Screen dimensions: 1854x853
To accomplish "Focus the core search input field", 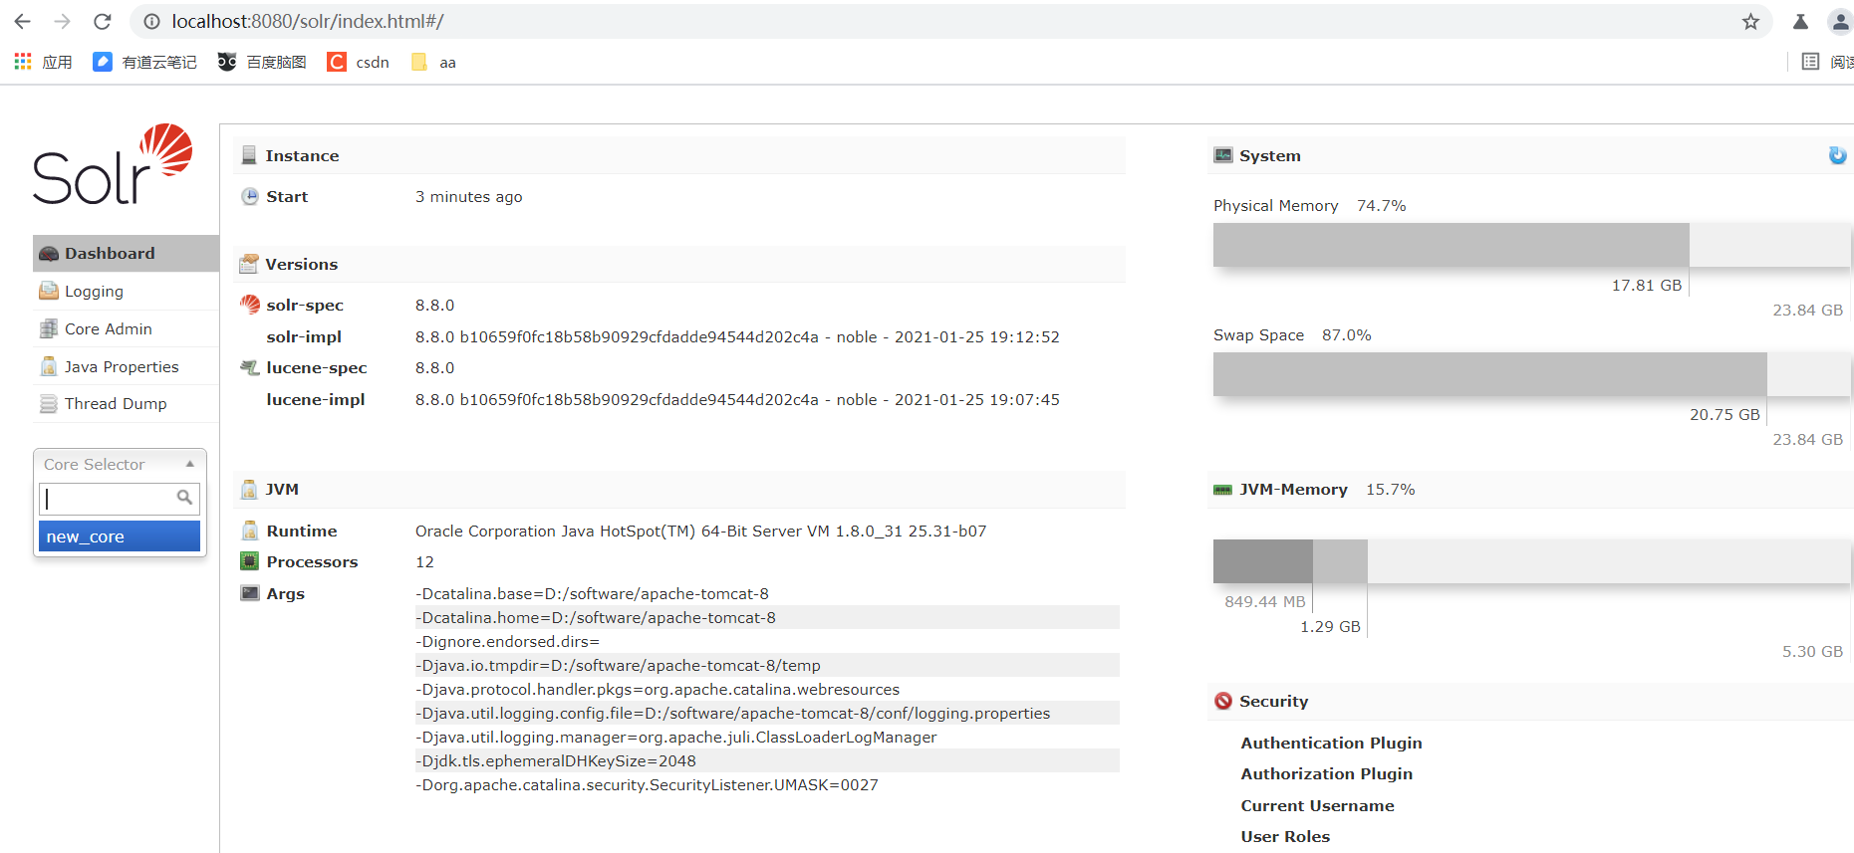I will coord(120,498).
